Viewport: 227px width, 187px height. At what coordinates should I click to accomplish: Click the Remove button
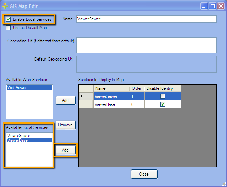65,125
